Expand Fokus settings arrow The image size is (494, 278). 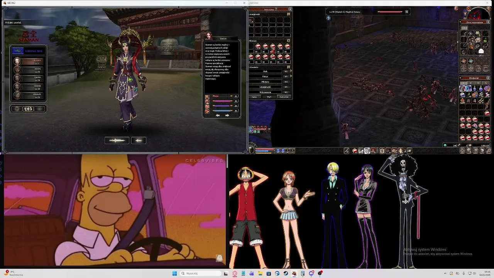pos(291,76)
